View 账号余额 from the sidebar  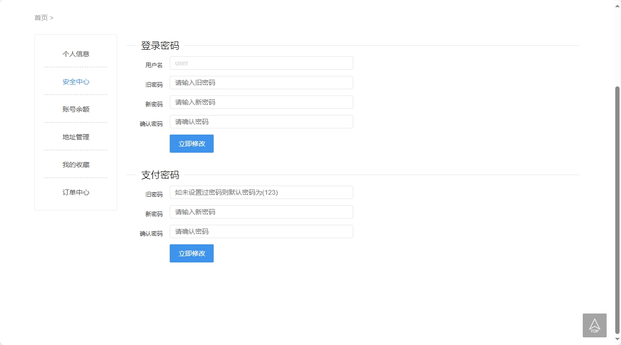(x=76, y=109)
